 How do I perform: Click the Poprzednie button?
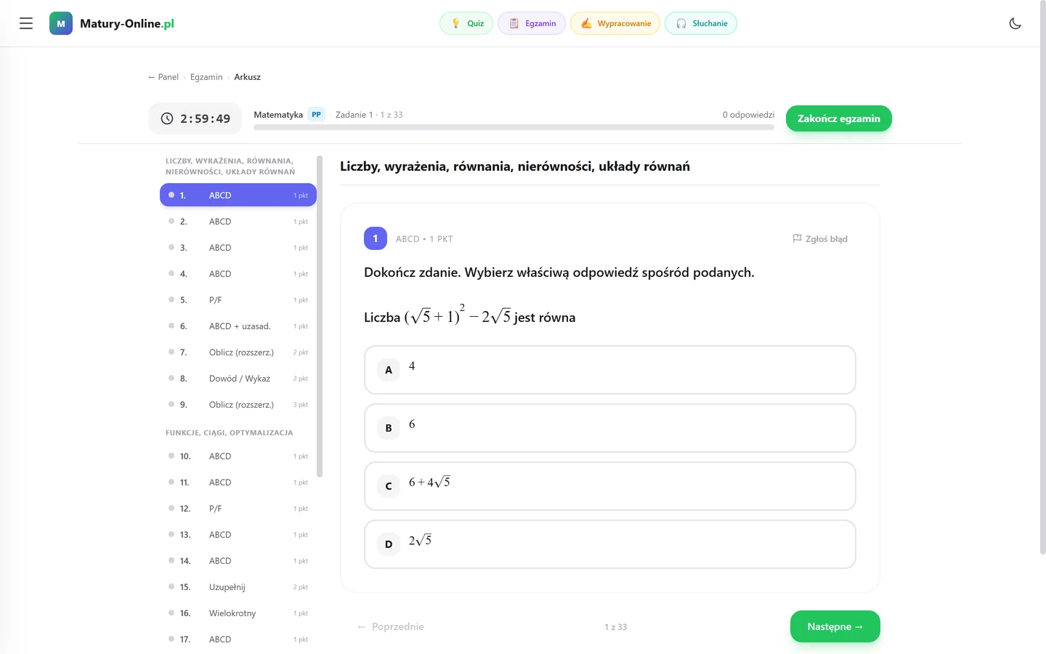click(x=391, y=626)
